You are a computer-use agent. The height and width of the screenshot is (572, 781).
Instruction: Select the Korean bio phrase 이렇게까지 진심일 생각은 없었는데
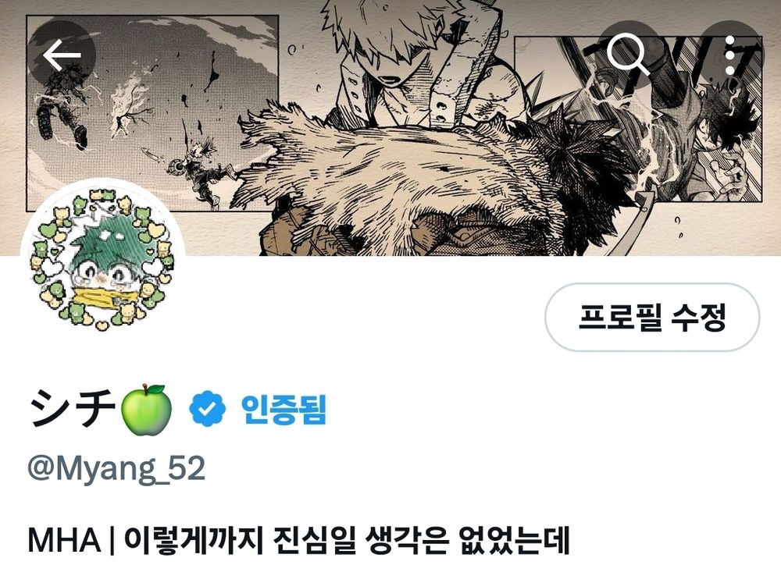coord(347,540)
